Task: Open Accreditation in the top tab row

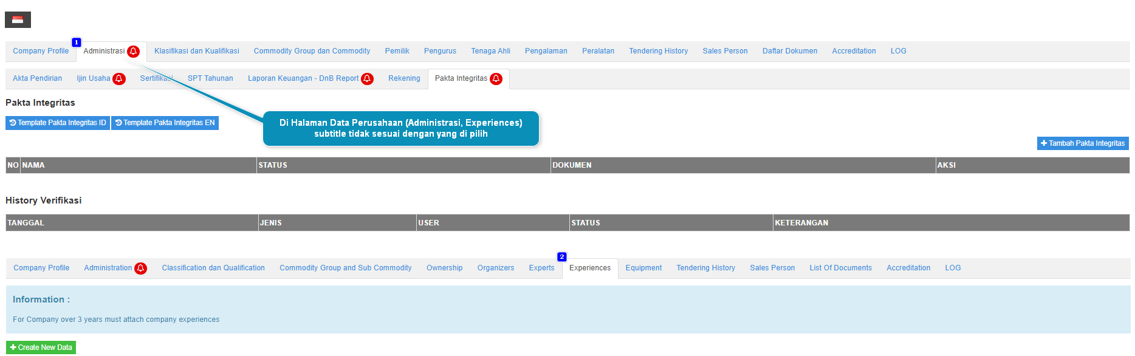Action: (854, 51)
